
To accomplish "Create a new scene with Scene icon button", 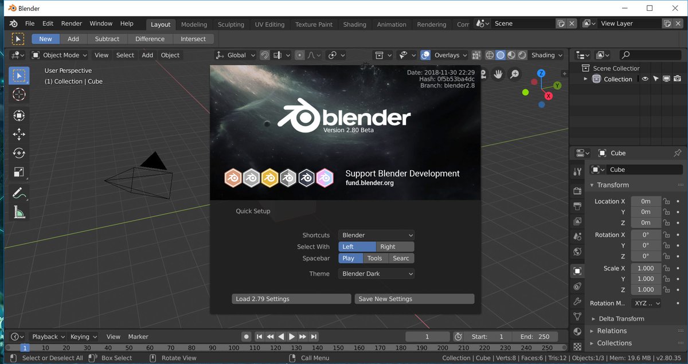I will point(561,24).
